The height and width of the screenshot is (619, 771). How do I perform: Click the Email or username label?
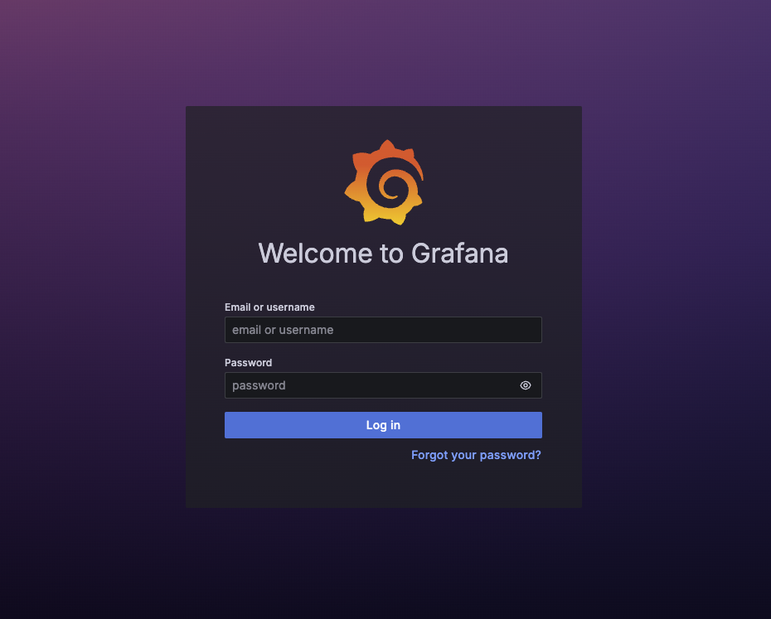(x=269, y=307)
